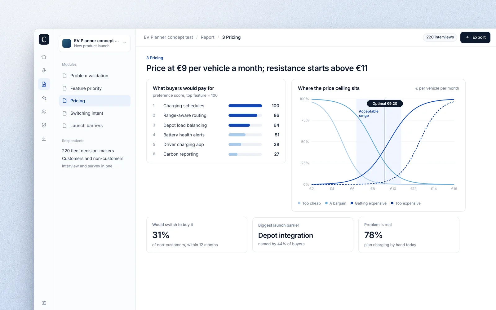The width and height of the screenshot is (496, 310).
Task: Open the shield check icon
Action: pos(44,125)
